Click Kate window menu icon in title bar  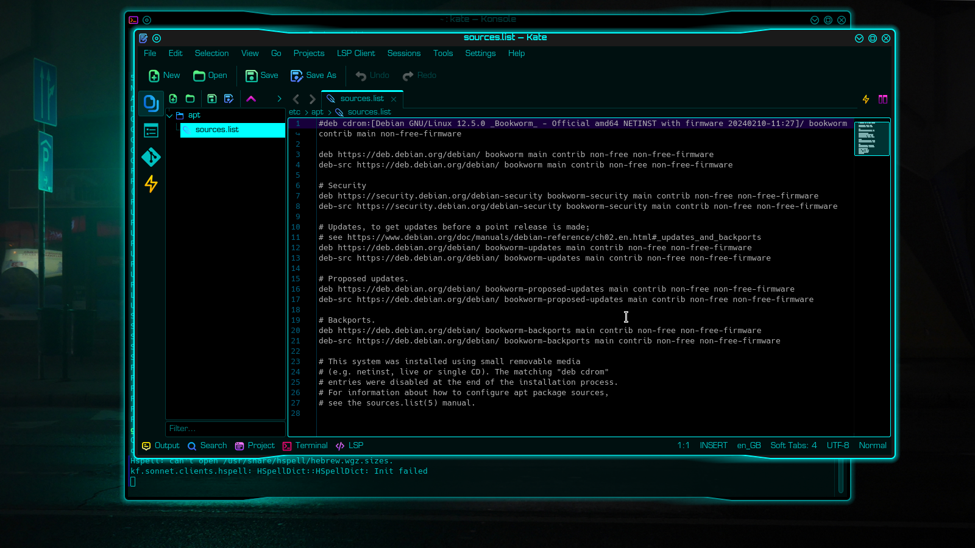(143, 38)
